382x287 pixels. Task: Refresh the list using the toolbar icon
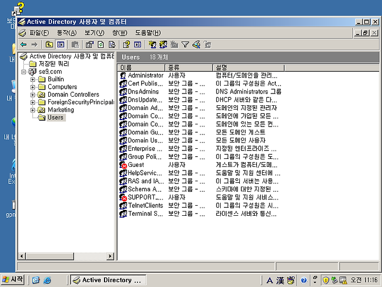click(101, 45)
